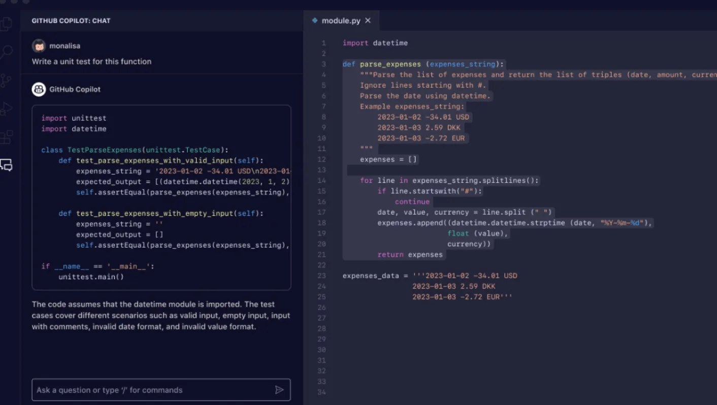Click 'def test_parse_expenses_with_empty_input' in chat code
Image resolution: width=717 pixels, height=405 pixels.
click(x=161, y=214)
